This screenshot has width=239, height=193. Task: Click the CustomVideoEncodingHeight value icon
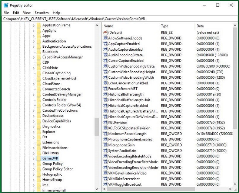click(x=105, y=72)
